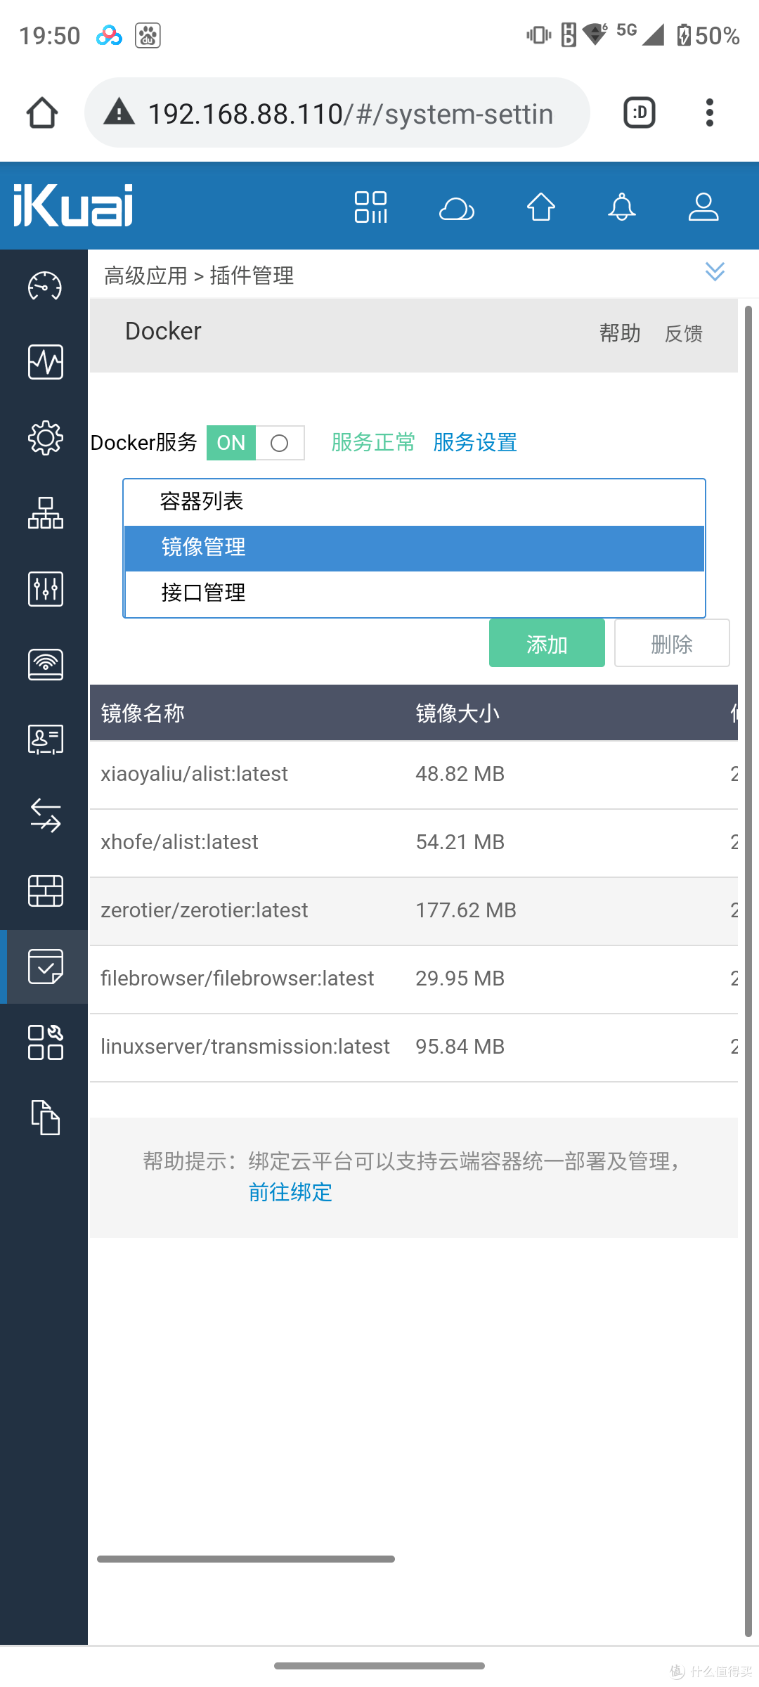Open the cloud service icon in top bar
Image resolution: width=759 pixels, height=1687 pixels.
[x=458, y=206]
